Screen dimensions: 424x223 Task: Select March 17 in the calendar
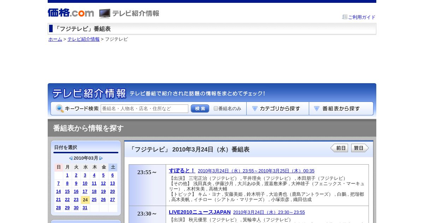(x=85, y=191)
